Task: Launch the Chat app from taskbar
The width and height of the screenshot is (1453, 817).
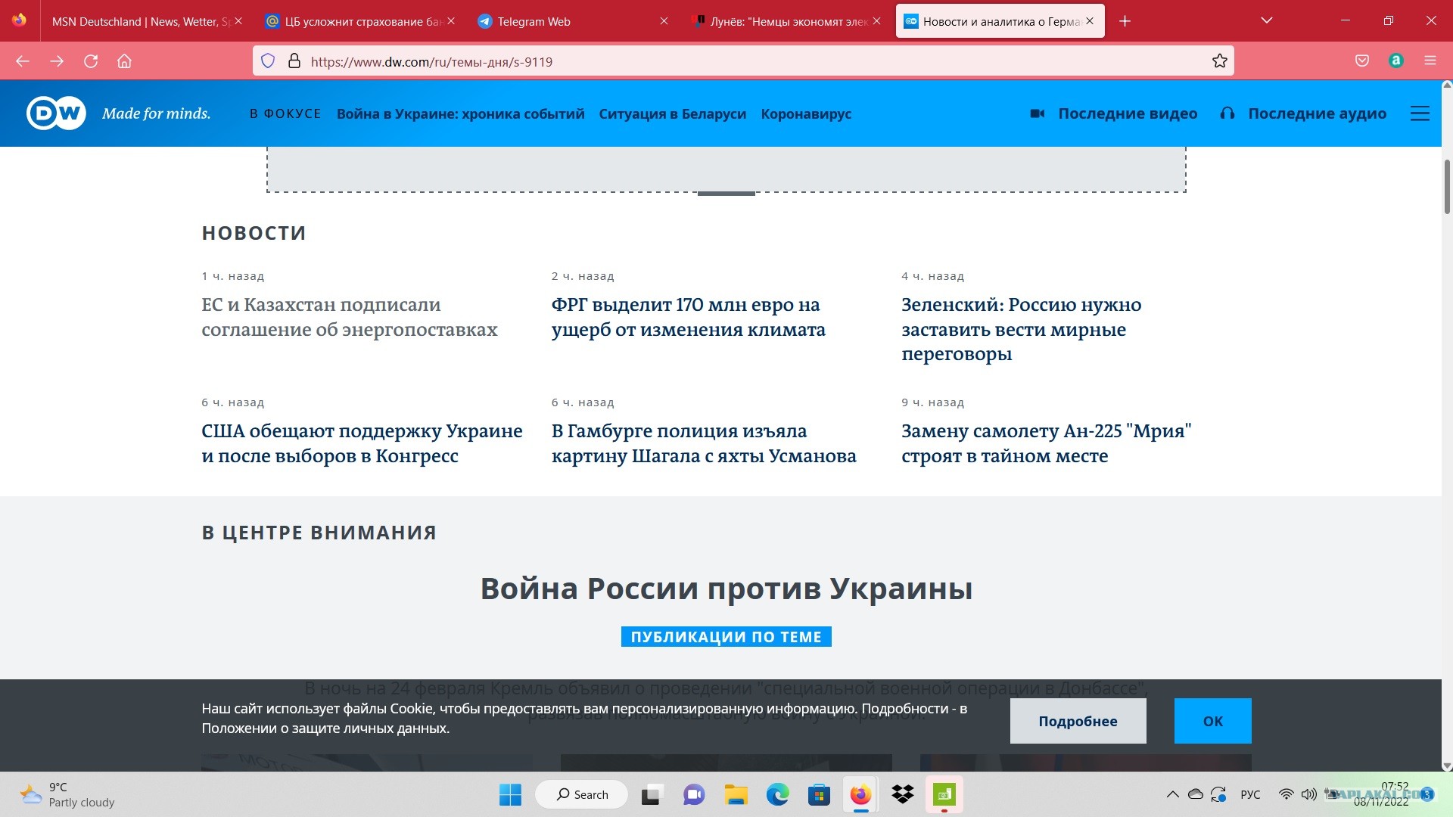Action: (694, 794)
